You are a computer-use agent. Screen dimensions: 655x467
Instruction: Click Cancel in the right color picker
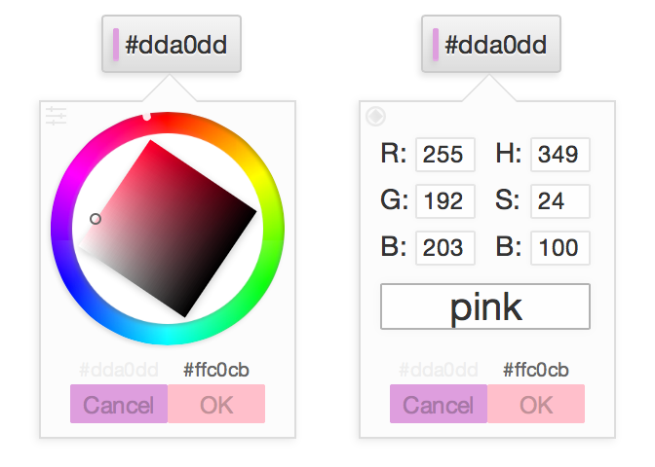point(439,404)
